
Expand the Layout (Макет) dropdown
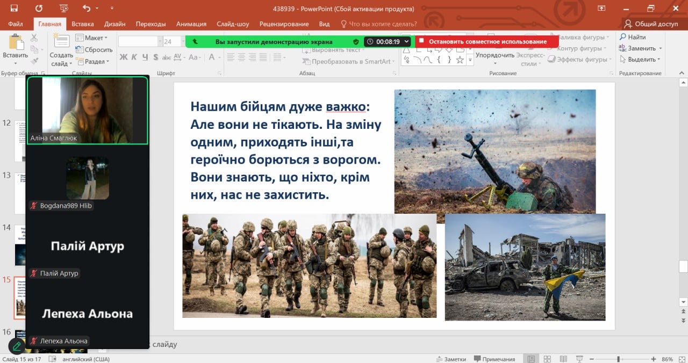[91, 38]
